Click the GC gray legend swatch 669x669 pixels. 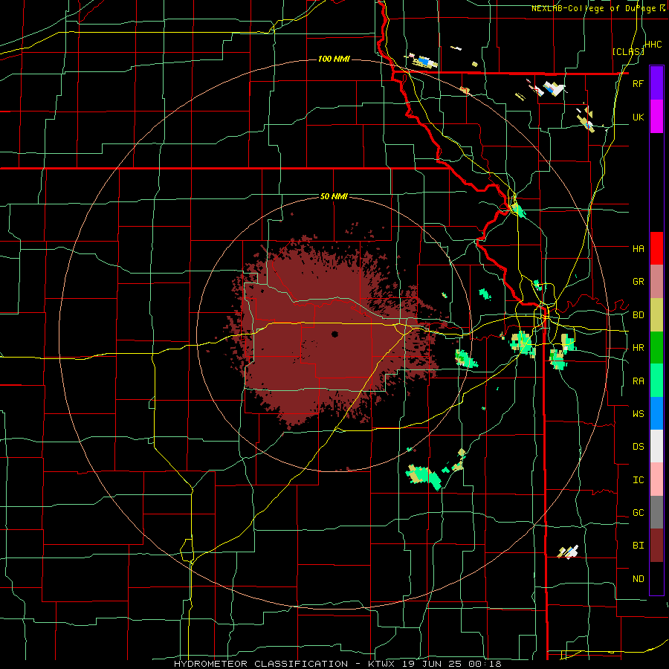[x=656, y=512]
